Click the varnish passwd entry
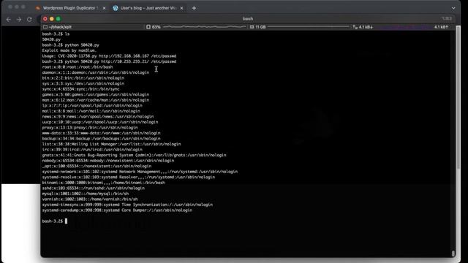Viewport: 468px width, 263px height. tap(90, 199)
